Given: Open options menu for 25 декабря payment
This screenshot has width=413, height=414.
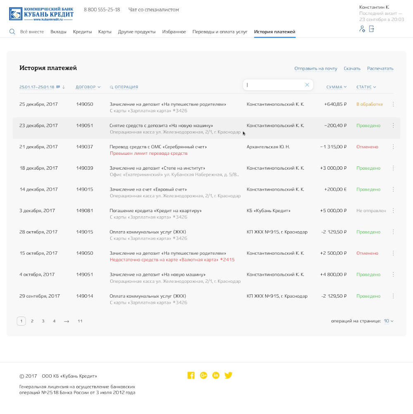Looking at the screenshot, I should pyautogui.click(x=393, y=104).
